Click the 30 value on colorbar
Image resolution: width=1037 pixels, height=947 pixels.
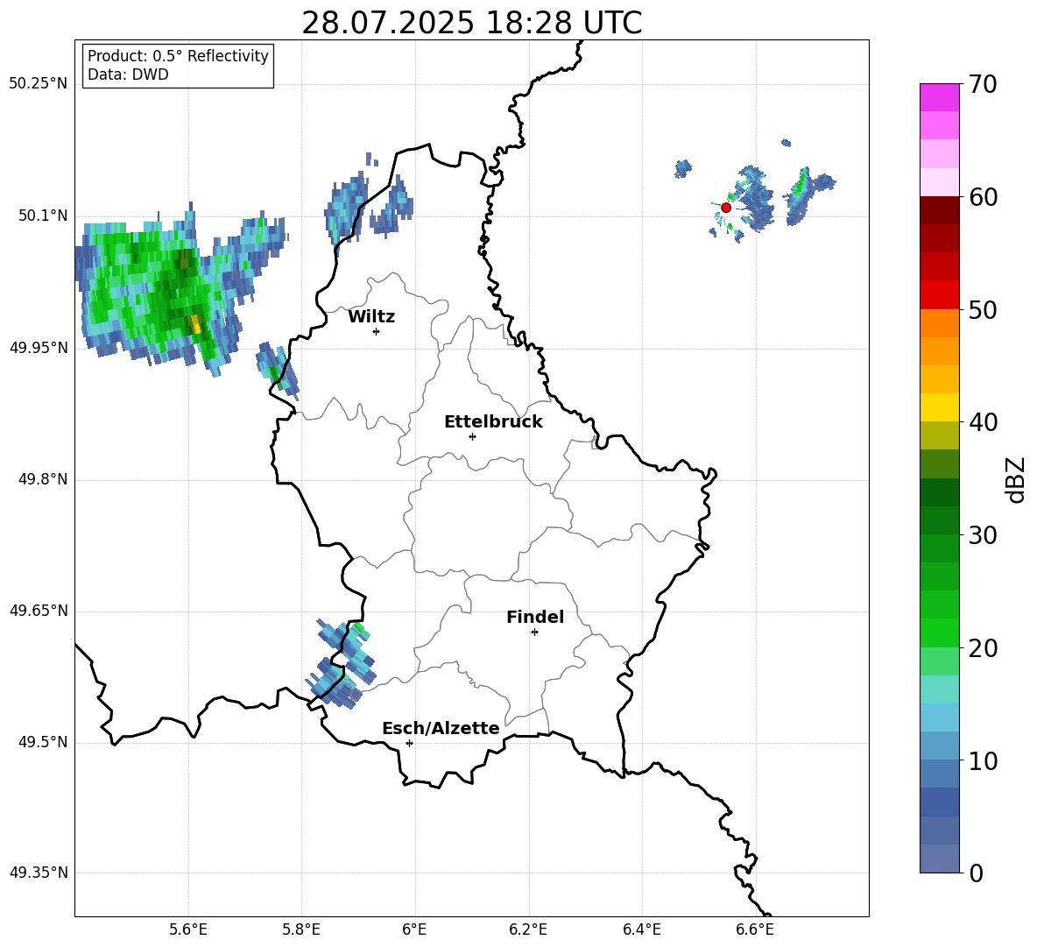click(983, 535)
